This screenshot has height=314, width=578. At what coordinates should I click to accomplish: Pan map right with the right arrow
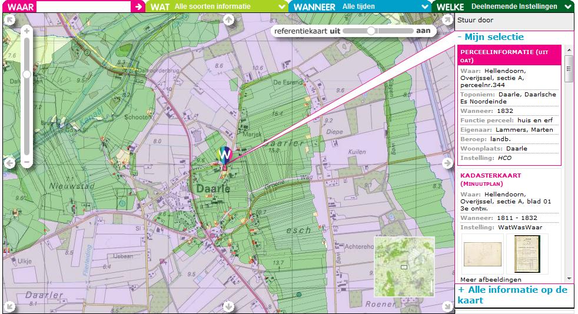(447, 163)
